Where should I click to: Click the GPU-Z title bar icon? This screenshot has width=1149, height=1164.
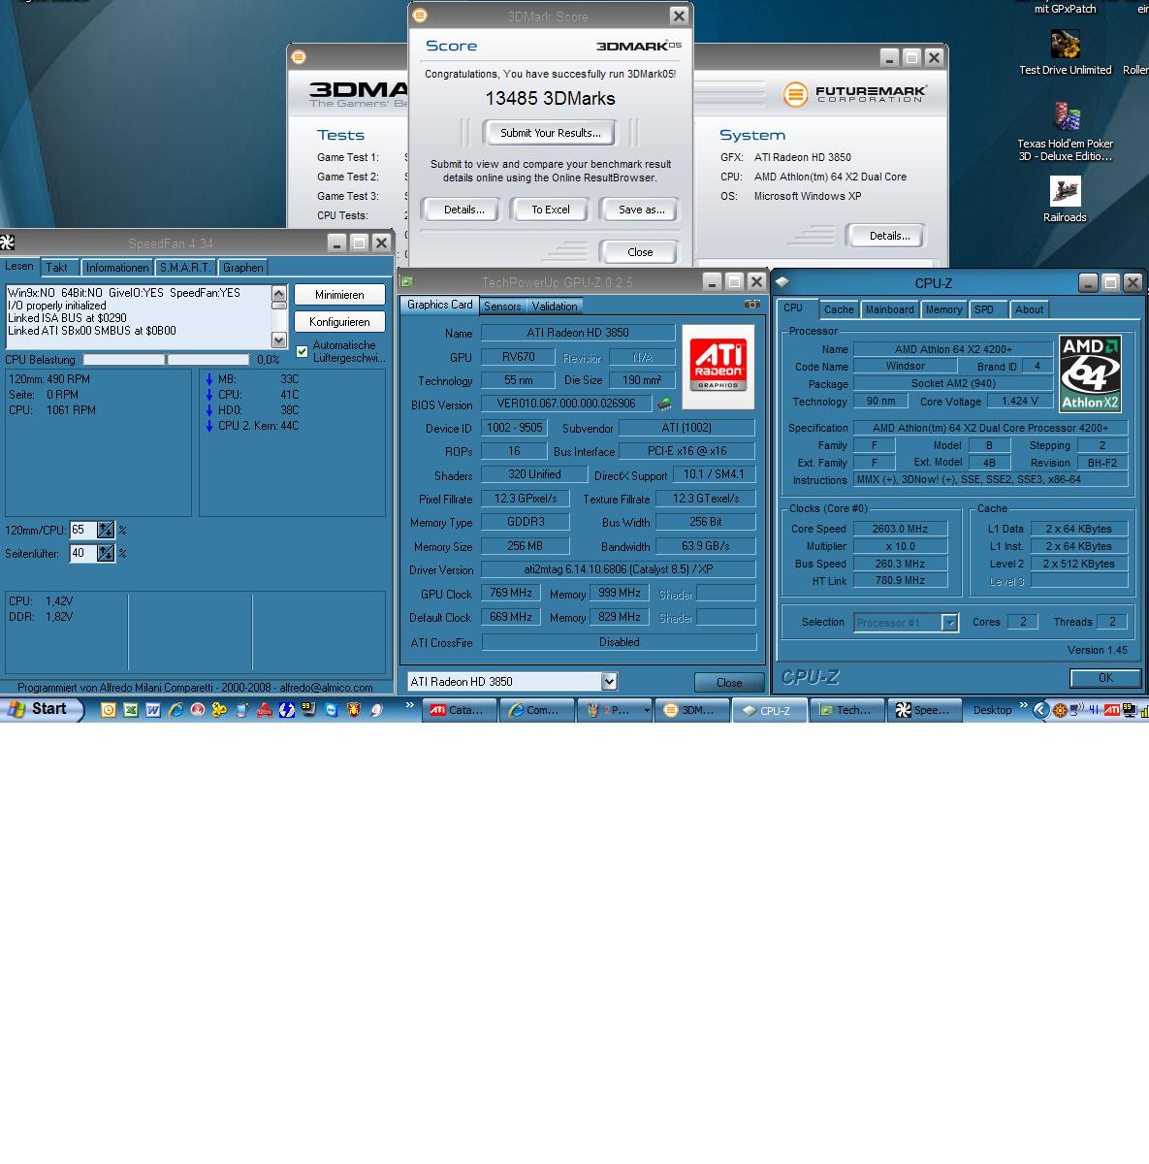click(x=406, y=282)
